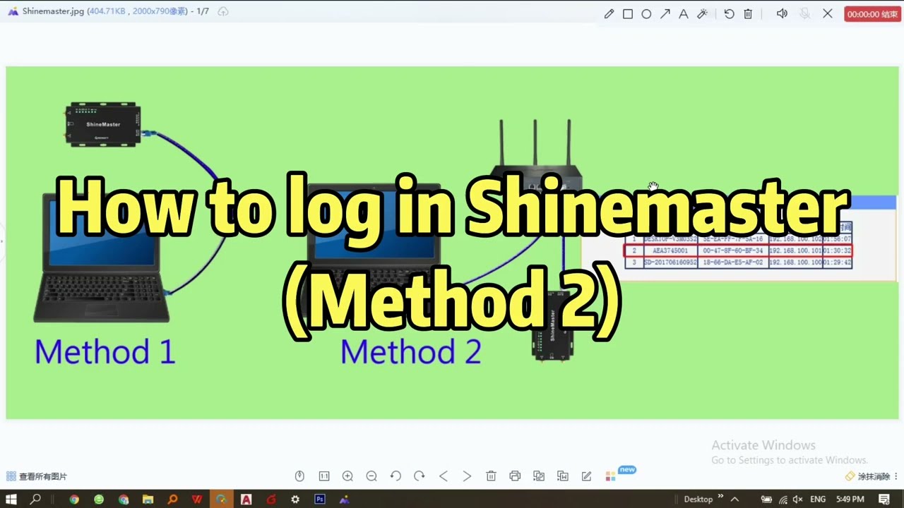Rotate the image clockwise
The width and height of the screenshot is (904, 508).
pyautogui.click(x=420, y=476)
